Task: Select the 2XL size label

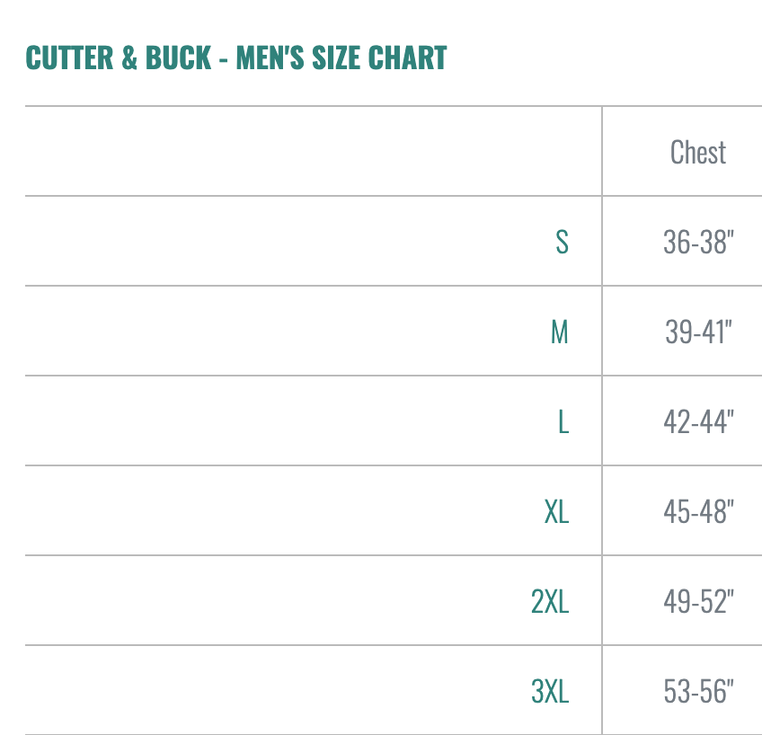Action: [x=550, y=601]
